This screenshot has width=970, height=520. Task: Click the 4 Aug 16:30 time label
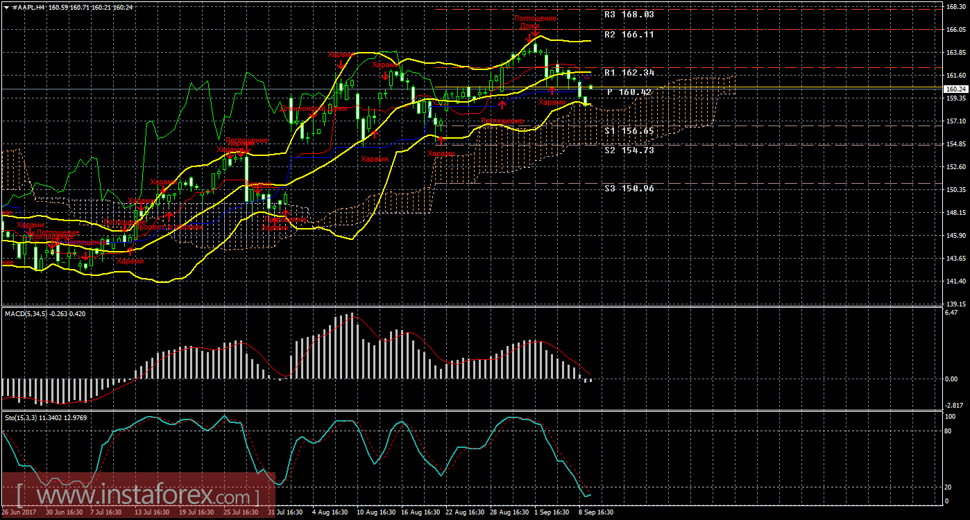[x=329, y=512]
